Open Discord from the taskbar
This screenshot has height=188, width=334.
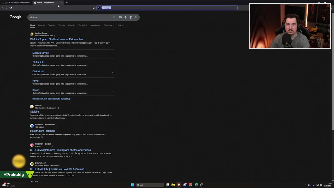point(185,185)
